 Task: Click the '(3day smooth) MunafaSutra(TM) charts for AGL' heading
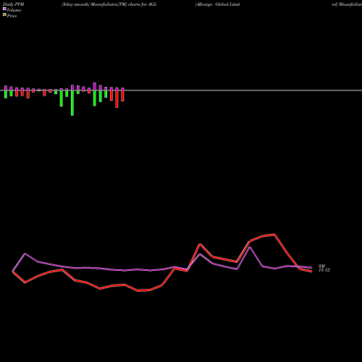(109, 4)
